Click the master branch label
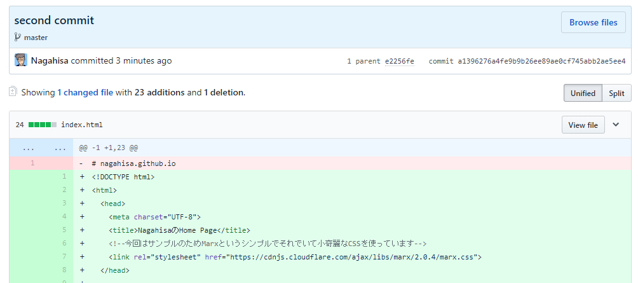 click(36, 38)
